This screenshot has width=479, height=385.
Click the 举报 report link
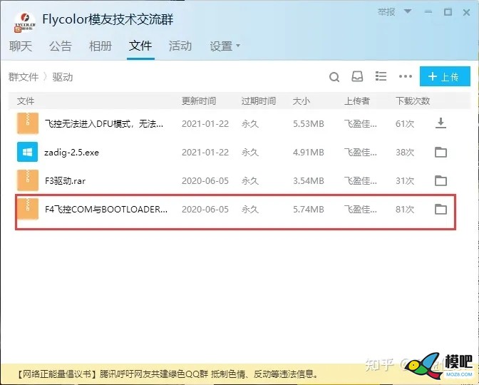click(386, 12)
